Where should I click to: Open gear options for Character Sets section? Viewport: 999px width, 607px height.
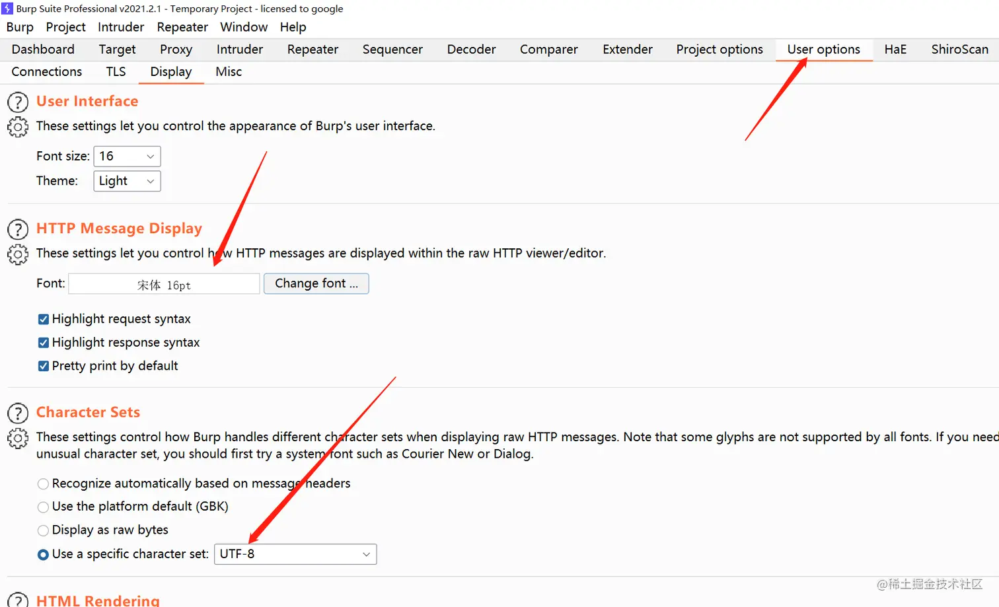coord(18,438)
